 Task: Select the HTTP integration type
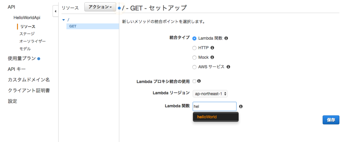(194, 48)
